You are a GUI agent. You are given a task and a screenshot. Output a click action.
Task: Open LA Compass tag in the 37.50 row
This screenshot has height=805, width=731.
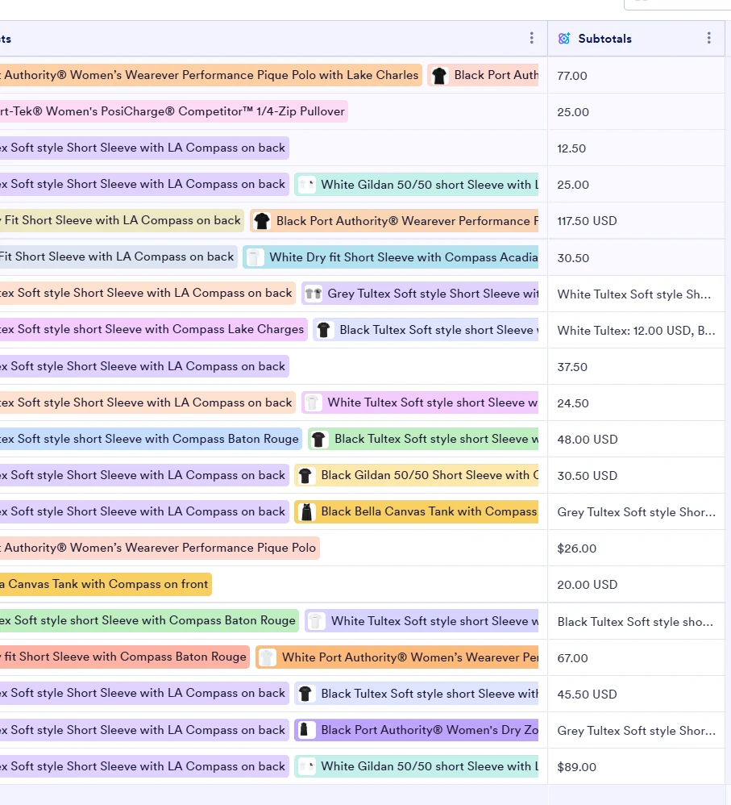(x=144, y=366)
